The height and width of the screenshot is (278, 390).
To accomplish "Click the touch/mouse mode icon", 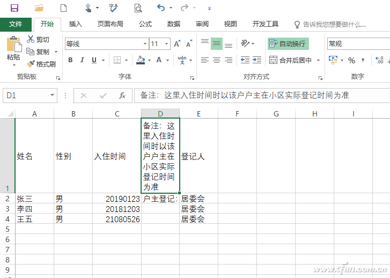I will pos(88,8).
